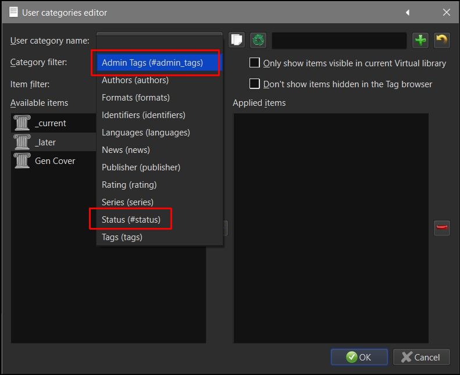460x375 pixels.
Task: Click the copy/duplicate category icon
Action: 237,40
